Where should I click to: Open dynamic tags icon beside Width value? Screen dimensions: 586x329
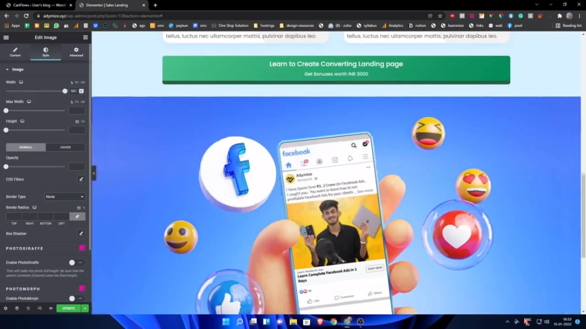[x=81, y=91]
